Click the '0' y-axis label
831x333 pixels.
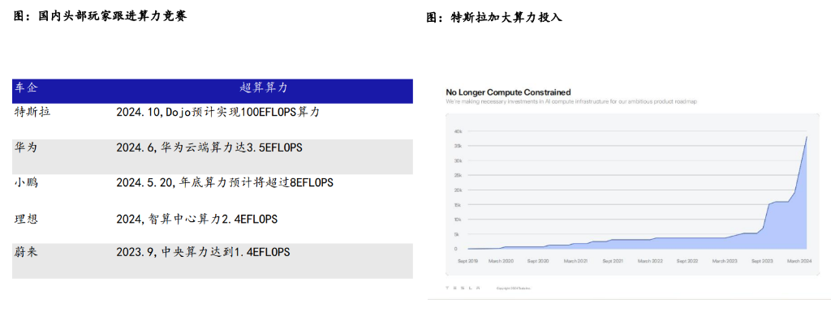point(455,249)
